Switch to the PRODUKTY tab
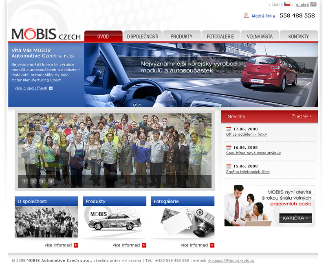This screenshot has width=326, height=268. (181, 36)
